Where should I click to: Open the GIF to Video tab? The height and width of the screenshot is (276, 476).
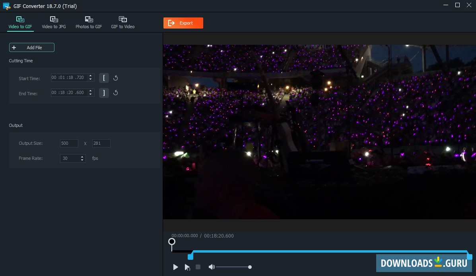pyautogui.click(x=122, y=23)
